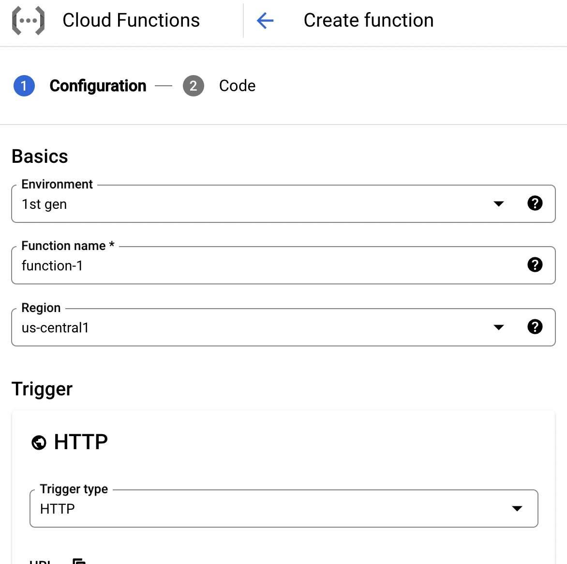Open the Trigger type dropdown
The height and width of the screenshot is (564, 567).
(x=517, y=509)
